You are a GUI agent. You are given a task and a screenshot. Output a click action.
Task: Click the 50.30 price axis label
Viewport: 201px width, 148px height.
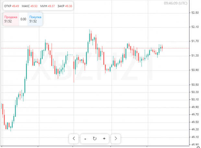pos(195,92)
